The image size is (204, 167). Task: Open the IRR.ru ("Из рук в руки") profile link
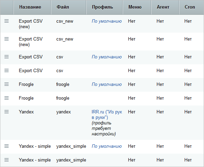coord(107,115)
